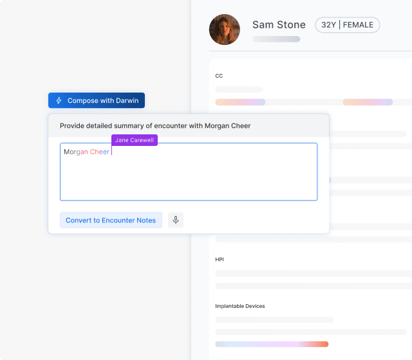
Task: Open the Implantable Devices section heading
Action: point(239,306)
